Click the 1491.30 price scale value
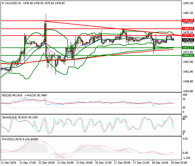Viewport: 195px width, 166px height. (x=188, y=3)
